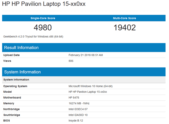Click the gray System Information sub-header row
Screen dimensions: 169x124
(84, 80)
